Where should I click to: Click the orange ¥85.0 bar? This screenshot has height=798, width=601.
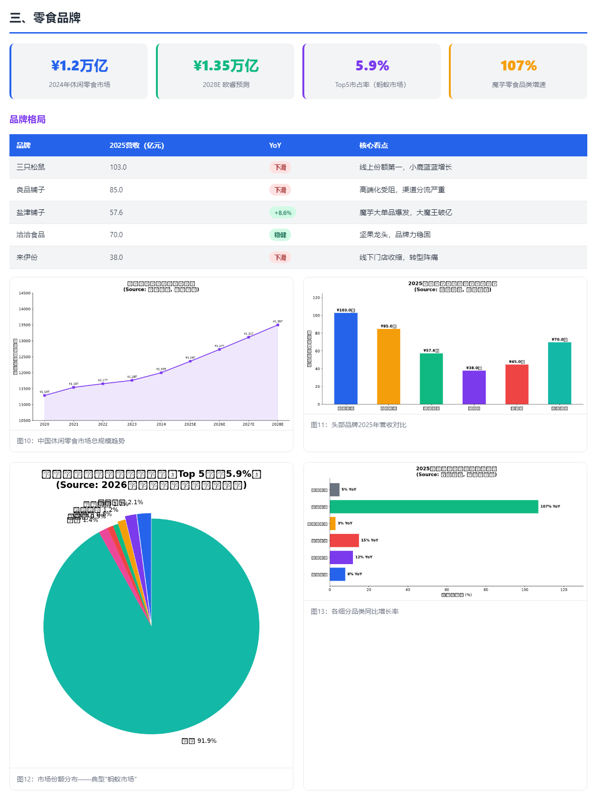point(388,367)
